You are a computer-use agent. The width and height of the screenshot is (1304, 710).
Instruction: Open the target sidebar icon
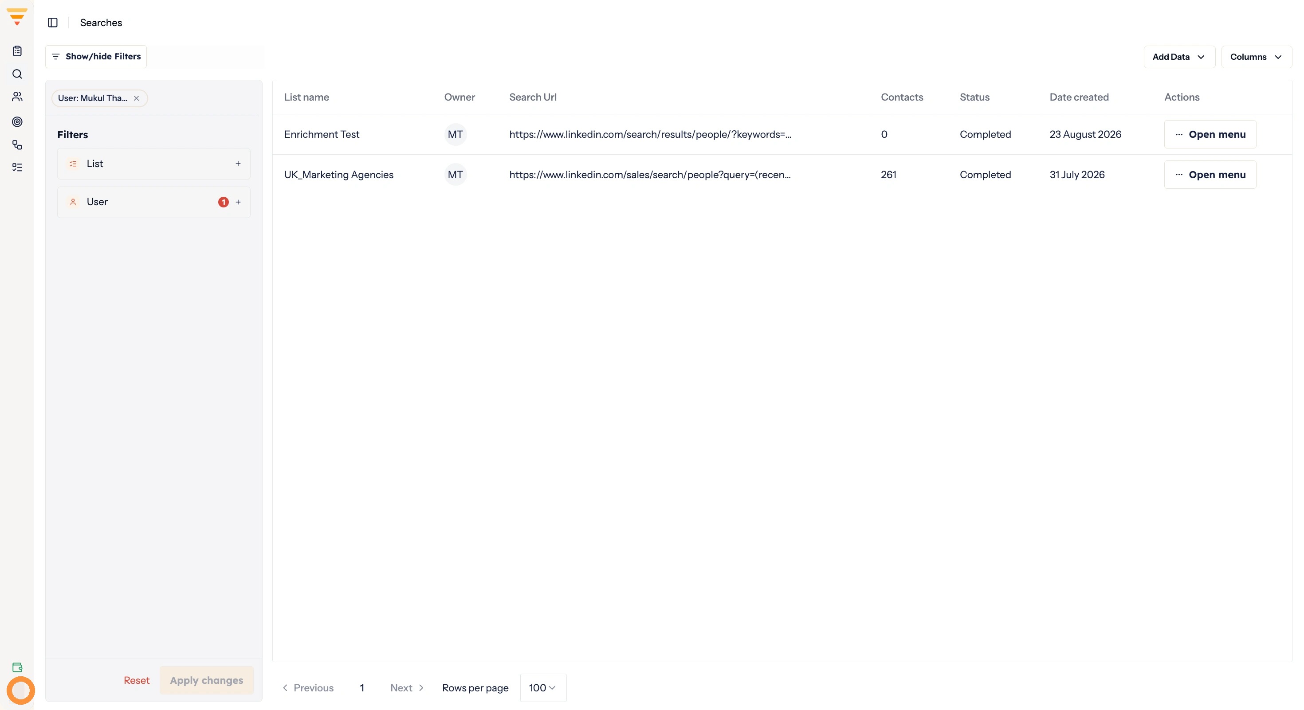[17, 122]
